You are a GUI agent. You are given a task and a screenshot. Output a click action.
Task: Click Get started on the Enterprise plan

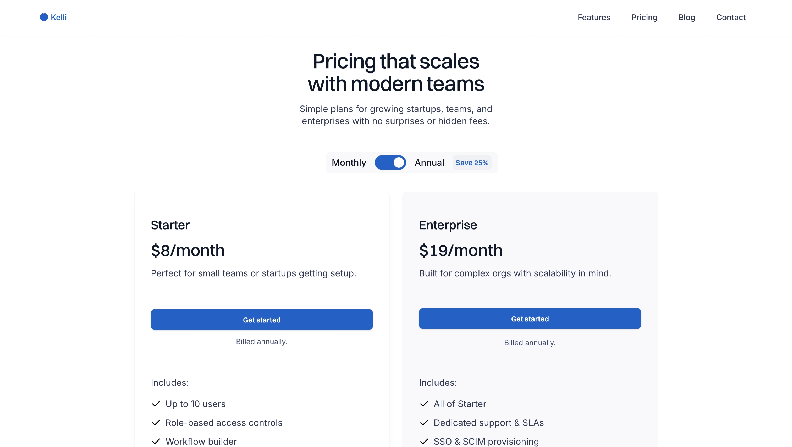click(x=530, y=319)
